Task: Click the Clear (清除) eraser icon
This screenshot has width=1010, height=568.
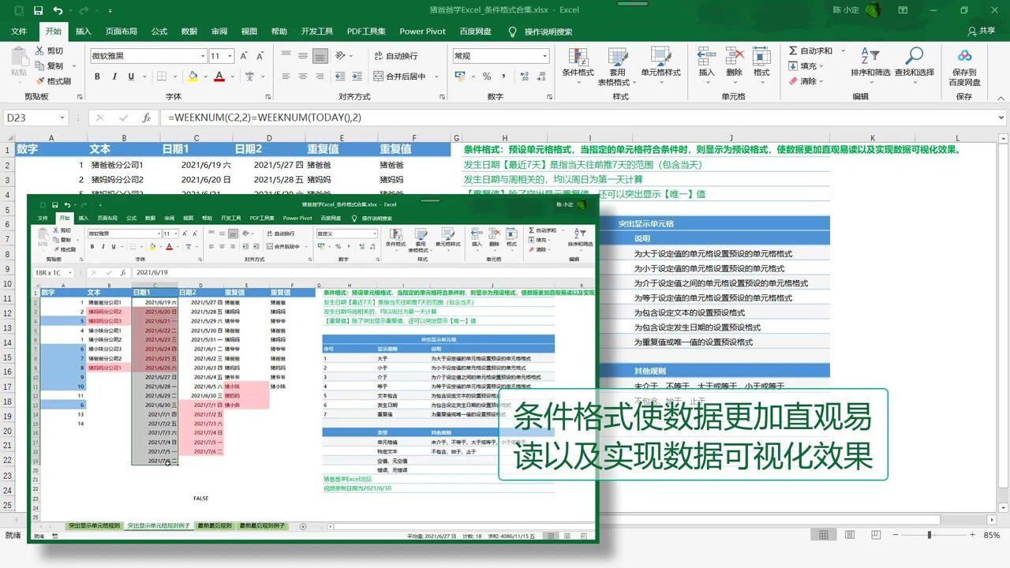Action: [793, 81]
